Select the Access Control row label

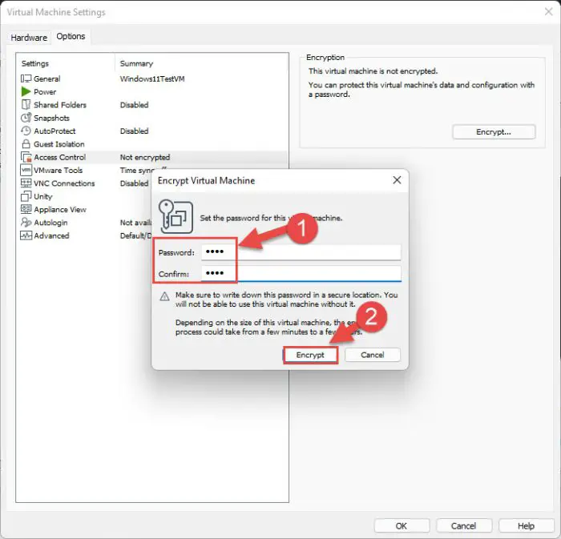pos(60,157)
